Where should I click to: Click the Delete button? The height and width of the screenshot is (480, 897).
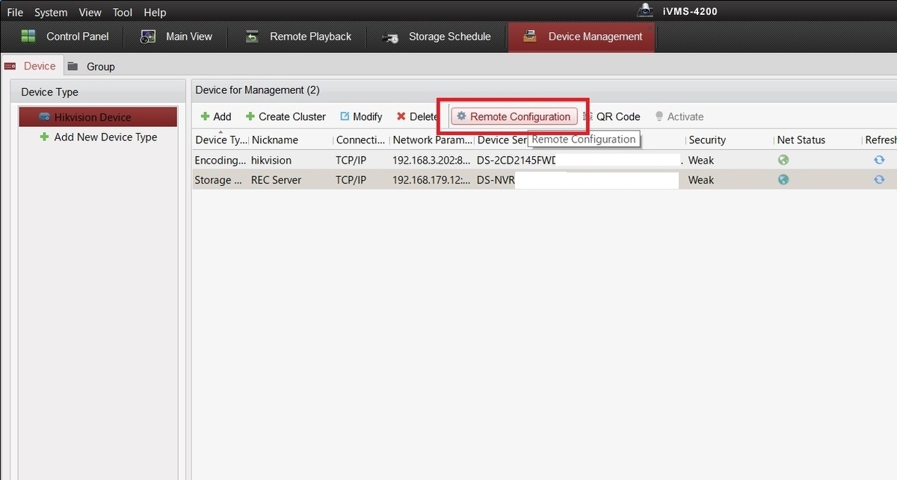click(x=417, y=116)
